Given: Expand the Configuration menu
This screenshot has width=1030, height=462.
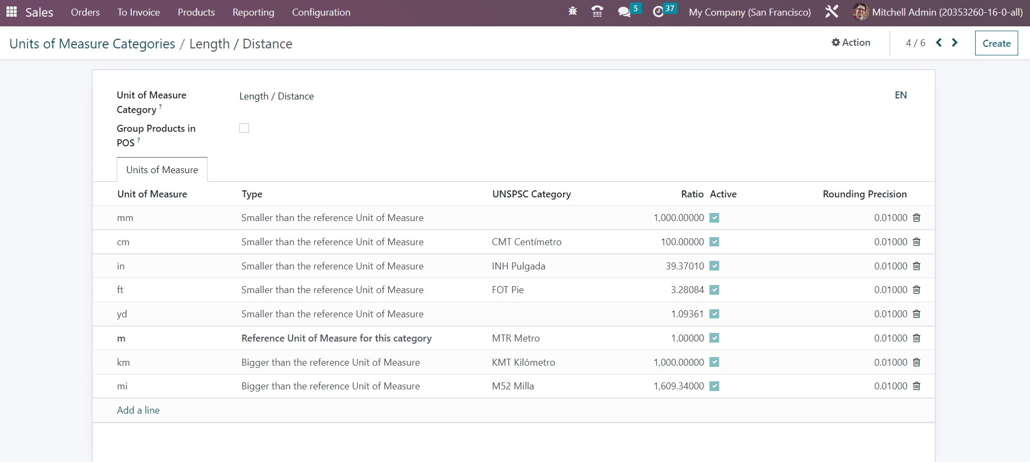Looking at the screenshot, I should [321, 12].
